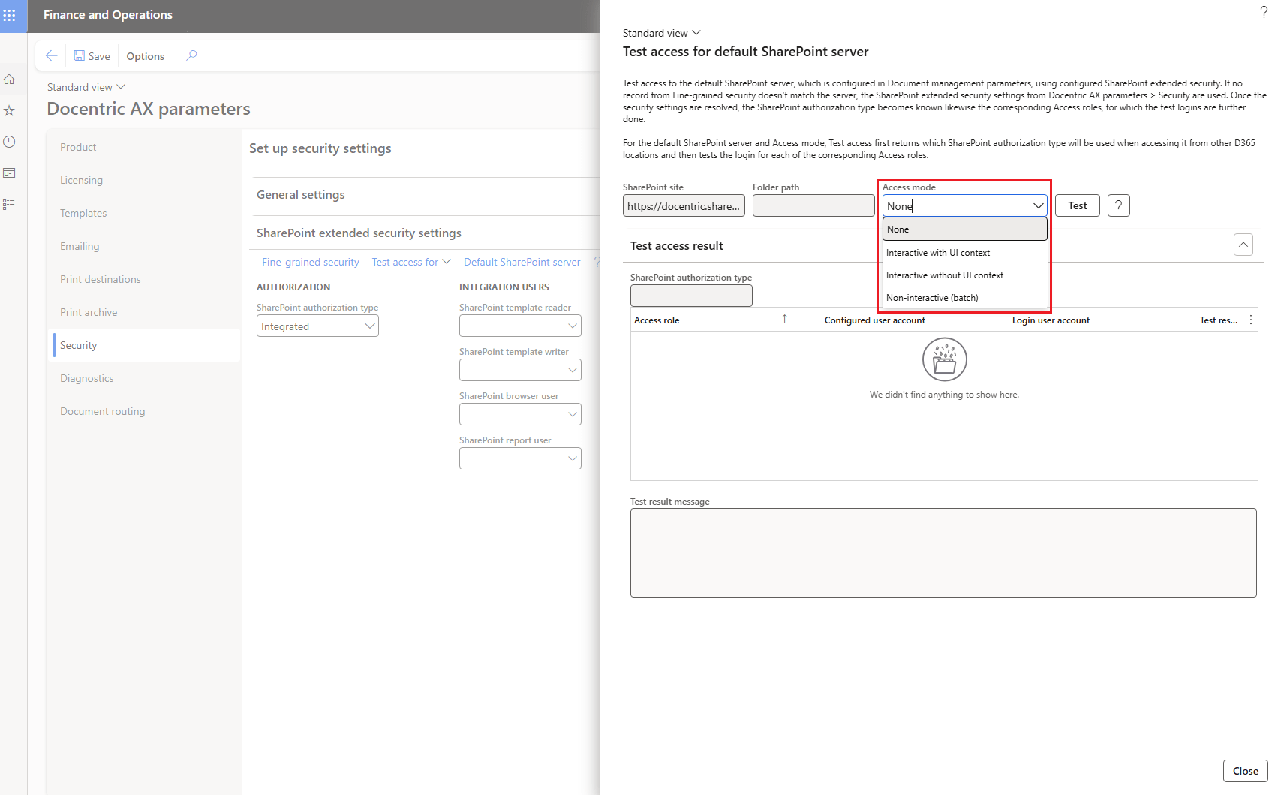Open the app launcher waffle icon
This screenshot has height=795, width=1275.
(10, 16)
